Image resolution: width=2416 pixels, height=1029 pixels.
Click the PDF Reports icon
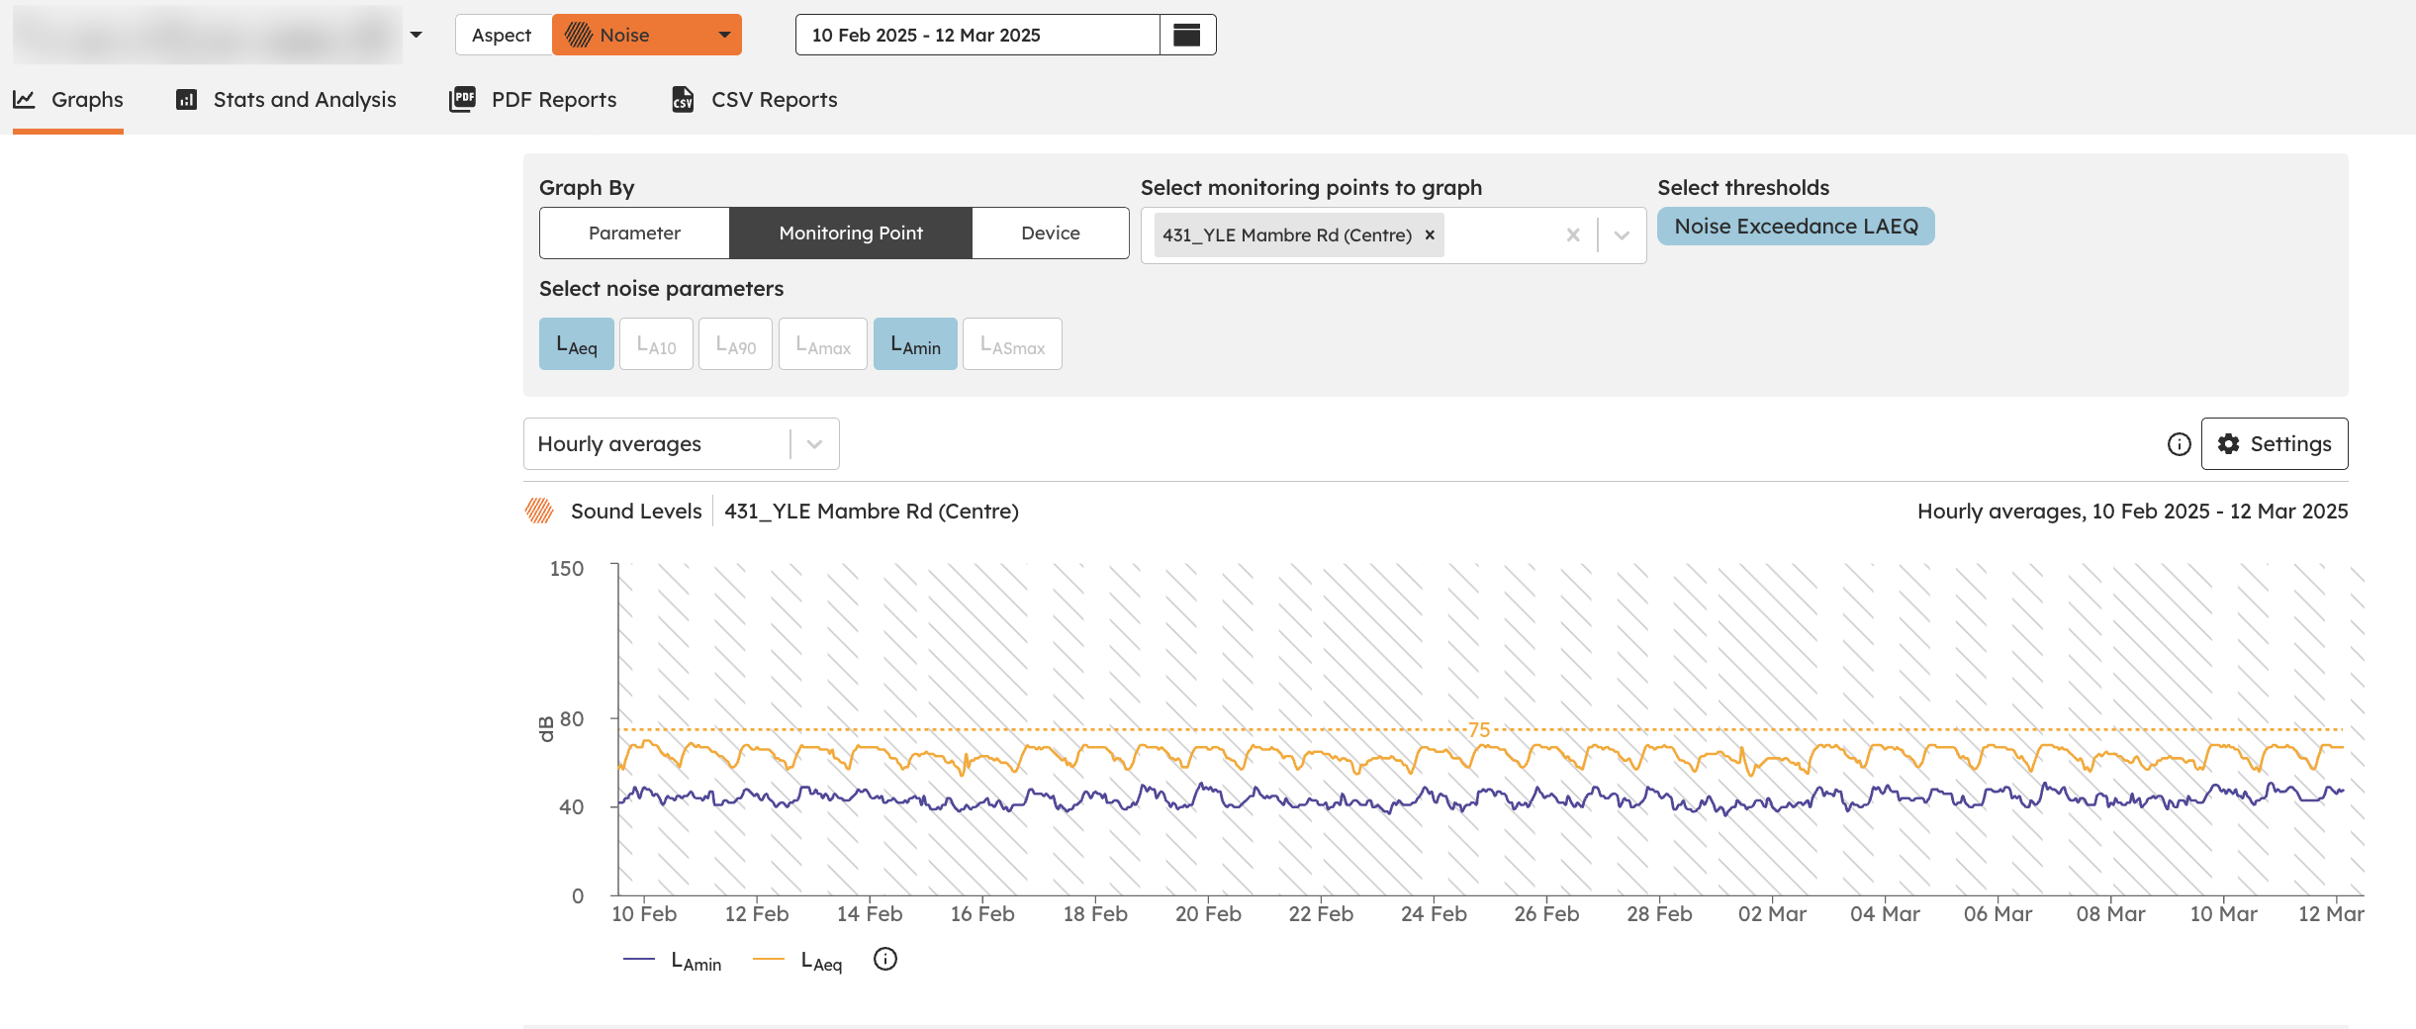[x=462, y=99]
